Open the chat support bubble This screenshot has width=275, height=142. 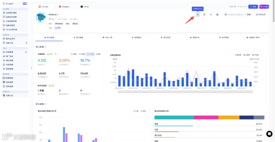coord(269,134)
